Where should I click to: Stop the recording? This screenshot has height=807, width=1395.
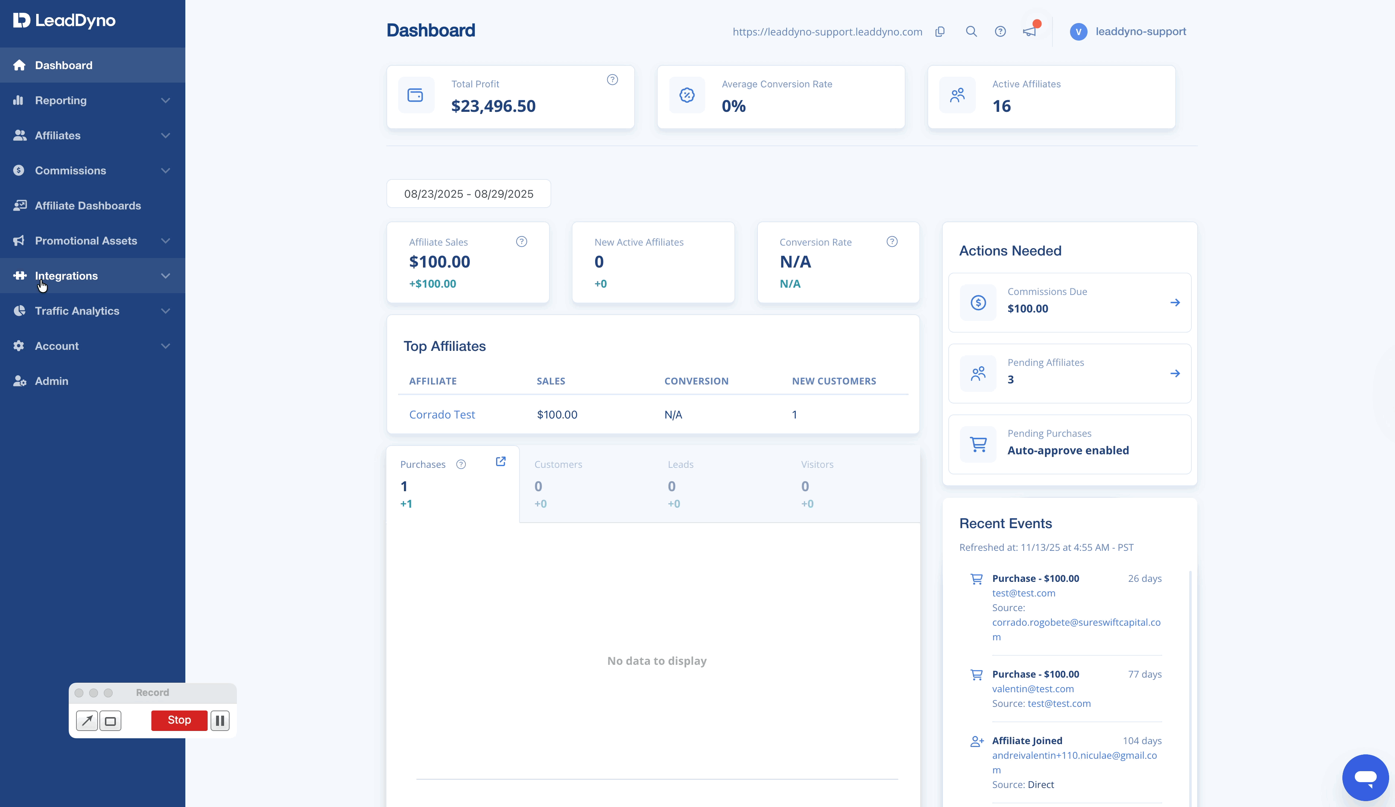pos(179,720)
